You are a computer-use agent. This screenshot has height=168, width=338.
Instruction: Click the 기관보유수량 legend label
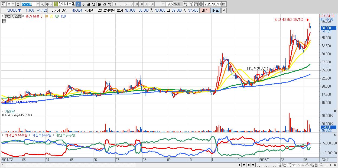(41, 135)
